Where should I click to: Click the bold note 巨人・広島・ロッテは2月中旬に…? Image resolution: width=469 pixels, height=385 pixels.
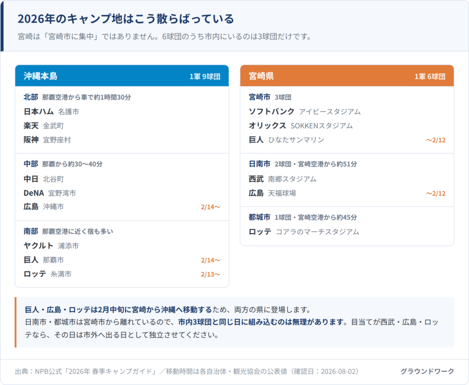(119, 309)
